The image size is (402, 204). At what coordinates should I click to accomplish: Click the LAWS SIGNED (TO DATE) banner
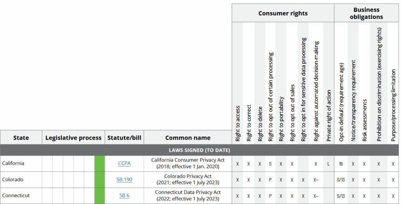199,150
